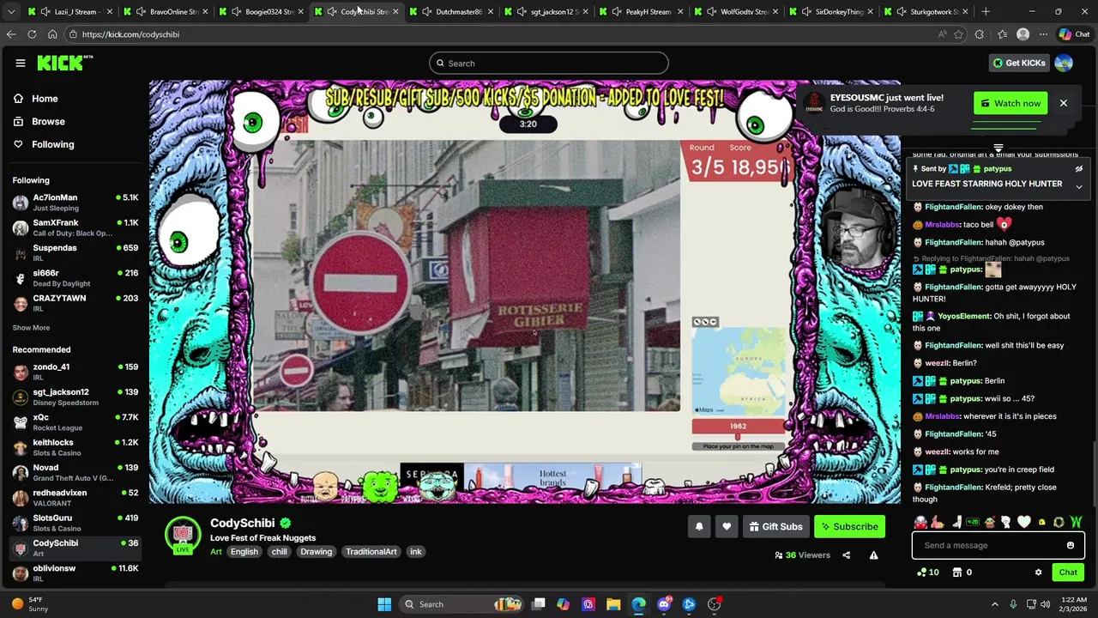Collapse the chat top panel handle
Screen dimensions: 1098x618
coord(998,148)
